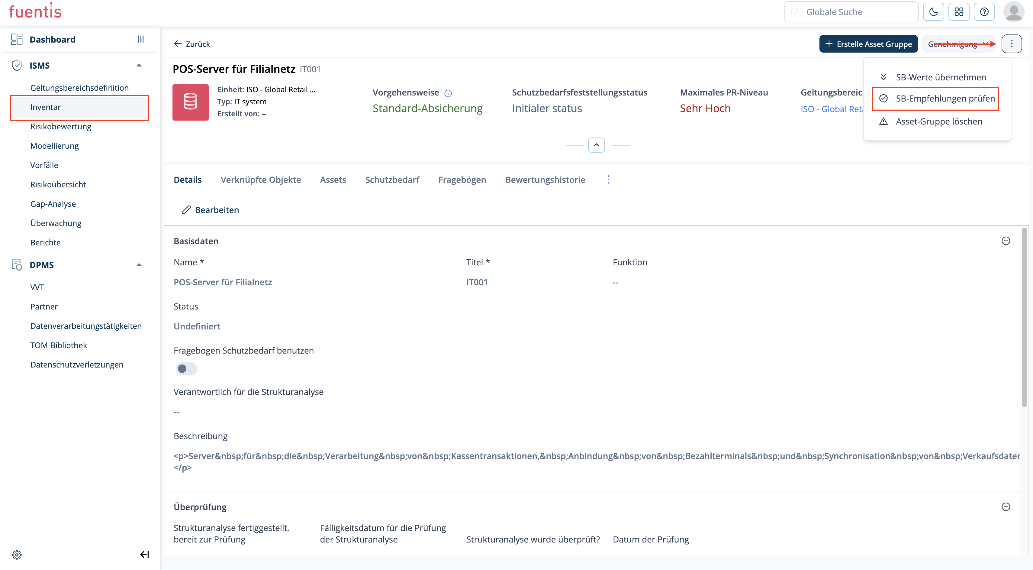Screen dimensions: 1033x570
Task: Collapse sidebar with arrow icon
Action: click(144, 554)
